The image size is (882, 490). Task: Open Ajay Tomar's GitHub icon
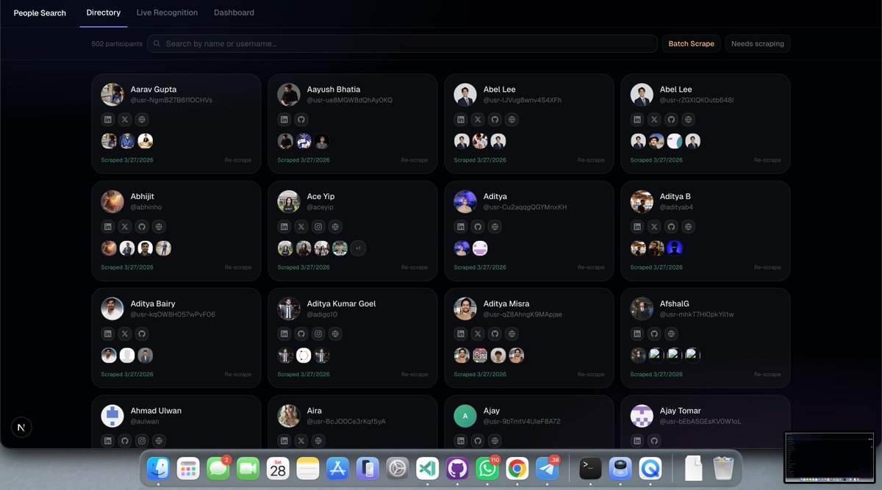(x=654, y=441)
